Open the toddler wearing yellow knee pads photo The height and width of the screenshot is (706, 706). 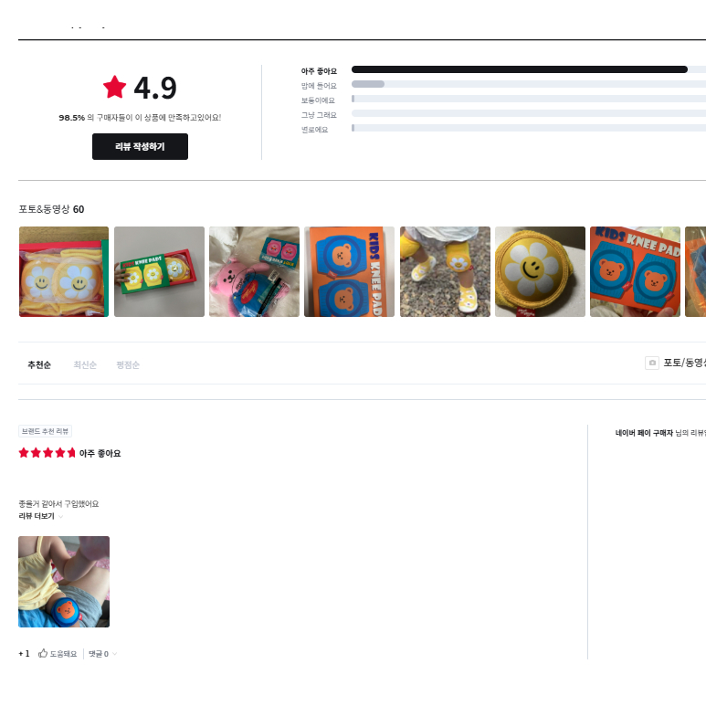tap(446, 271)
